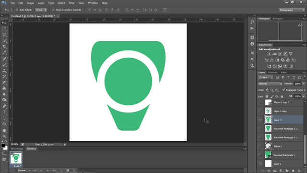Select the Eyedropper tool

[4, 52]
